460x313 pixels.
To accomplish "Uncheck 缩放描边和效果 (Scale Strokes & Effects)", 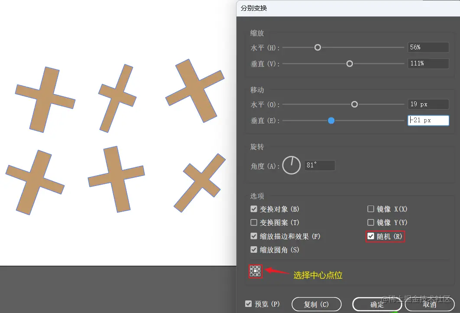I will (253, 236).
